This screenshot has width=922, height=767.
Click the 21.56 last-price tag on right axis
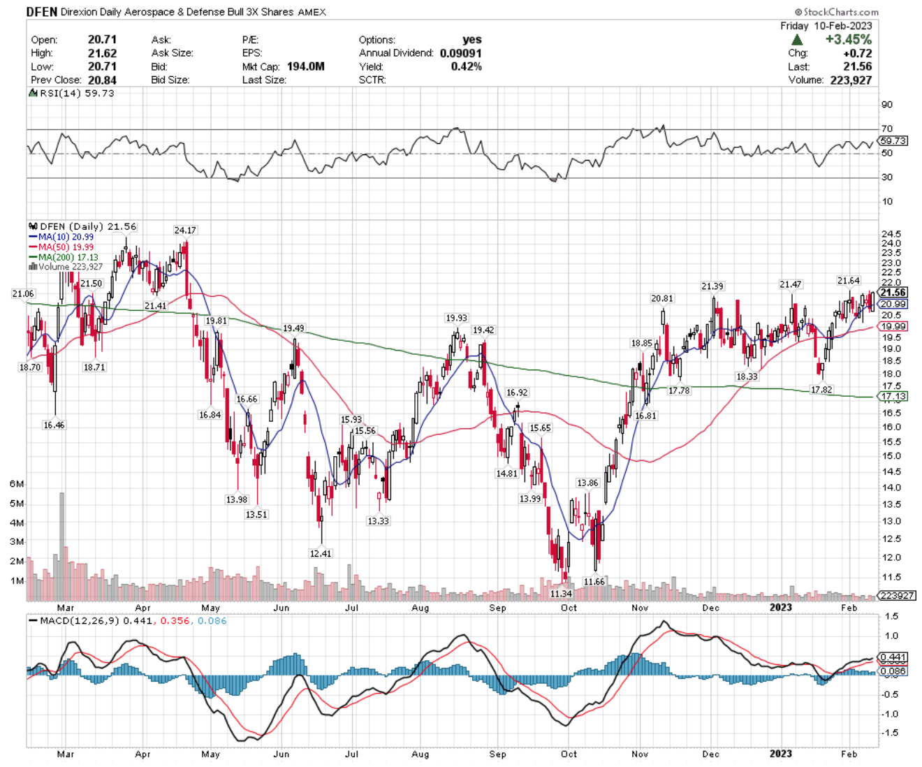(893, 293)
